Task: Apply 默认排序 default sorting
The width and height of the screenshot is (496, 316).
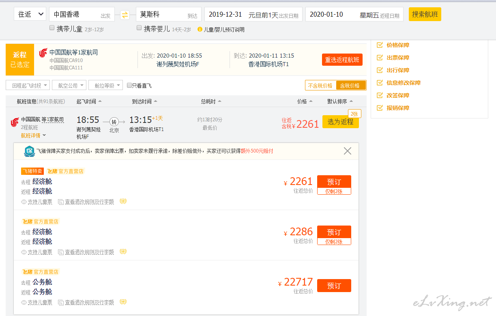Action: (x=340, y=101)
